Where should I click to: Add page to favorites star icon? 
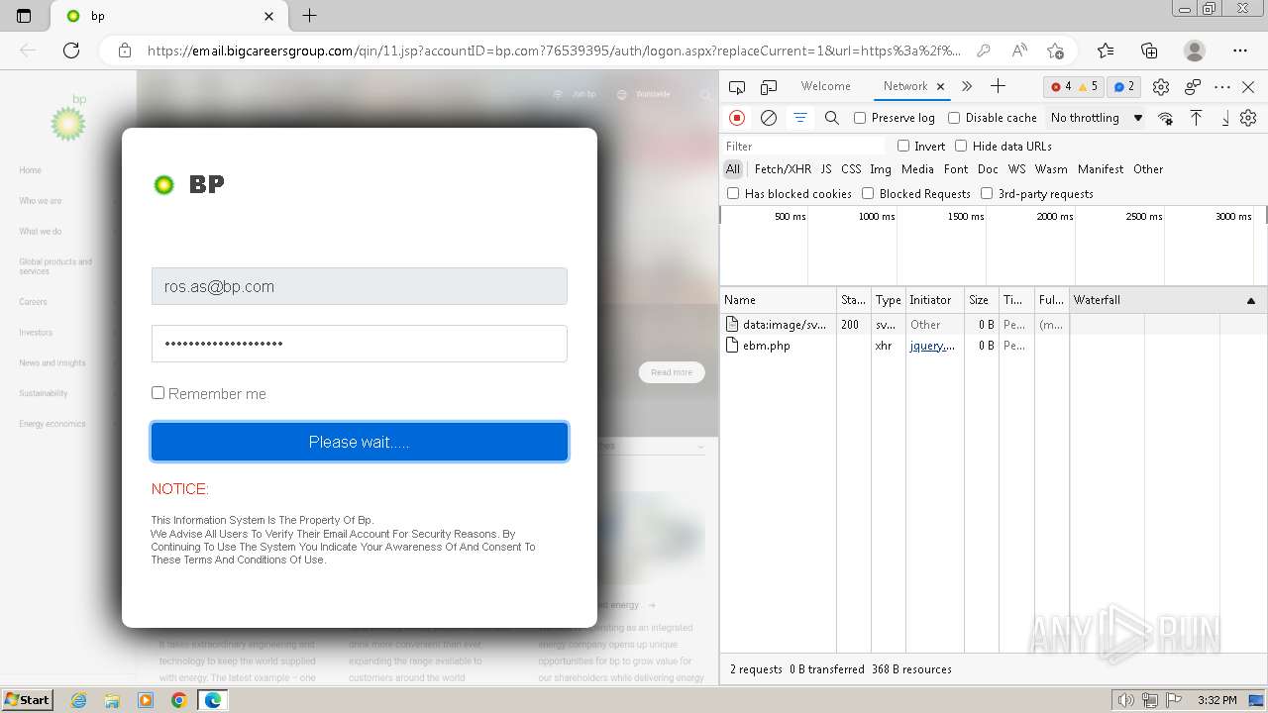[1055, 51]
